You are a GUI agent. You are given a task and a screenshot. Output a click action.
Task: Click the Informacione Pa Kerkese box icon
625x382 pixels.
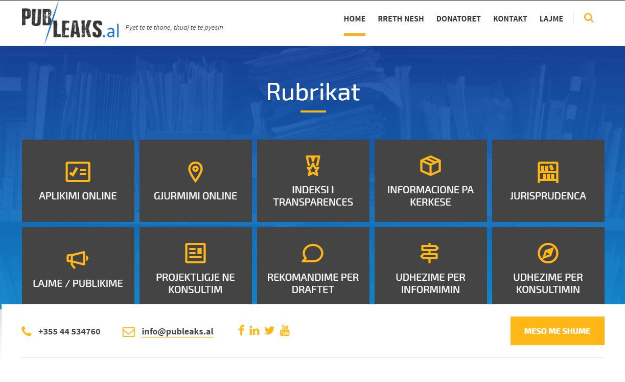430,166
